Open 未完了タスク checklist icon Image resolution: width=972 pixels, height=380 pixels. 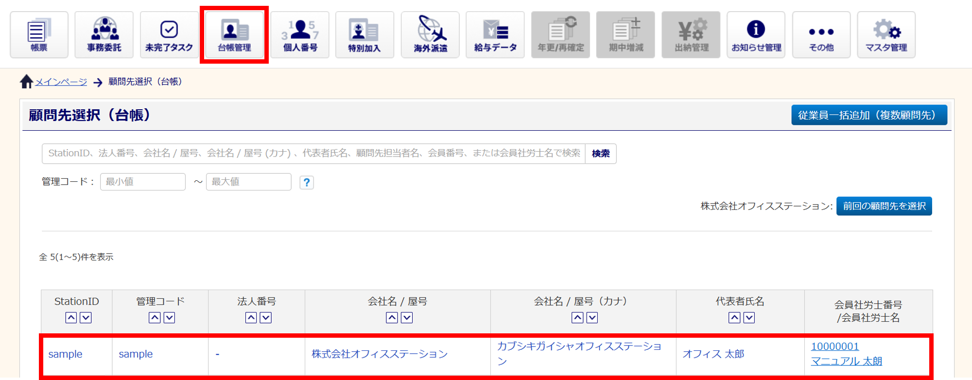[x=169, y=35]
